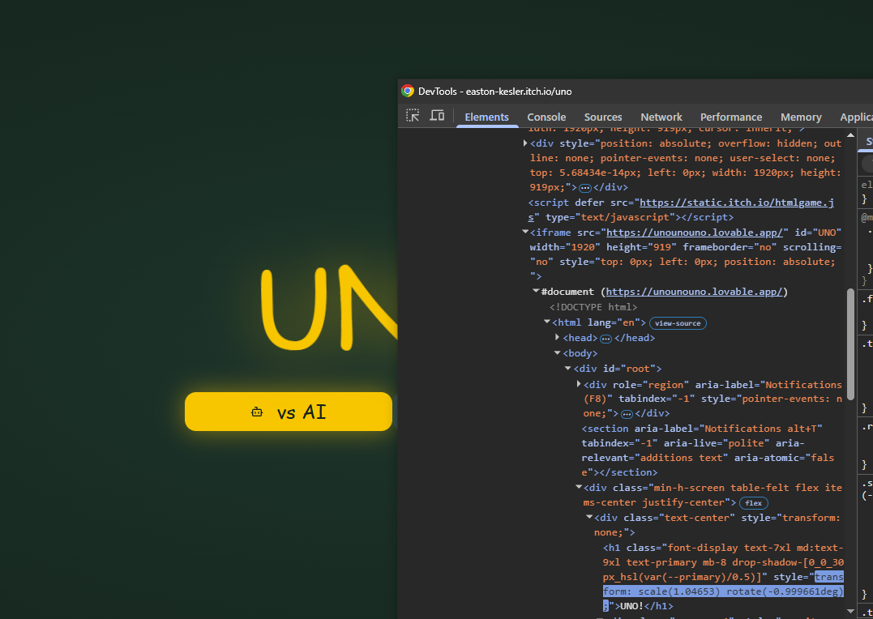The height and width of the screenshot is (619, 873).
Task: Click the view-source badge next to html
Action: click(x=678, y=323)
